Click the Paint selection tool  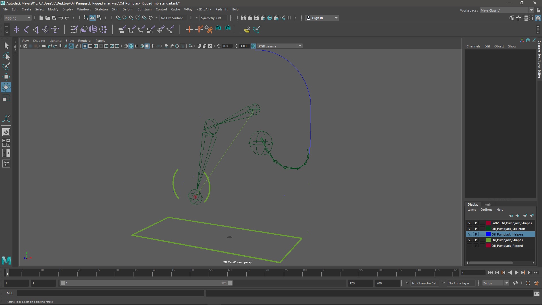(x=6, y=67)
